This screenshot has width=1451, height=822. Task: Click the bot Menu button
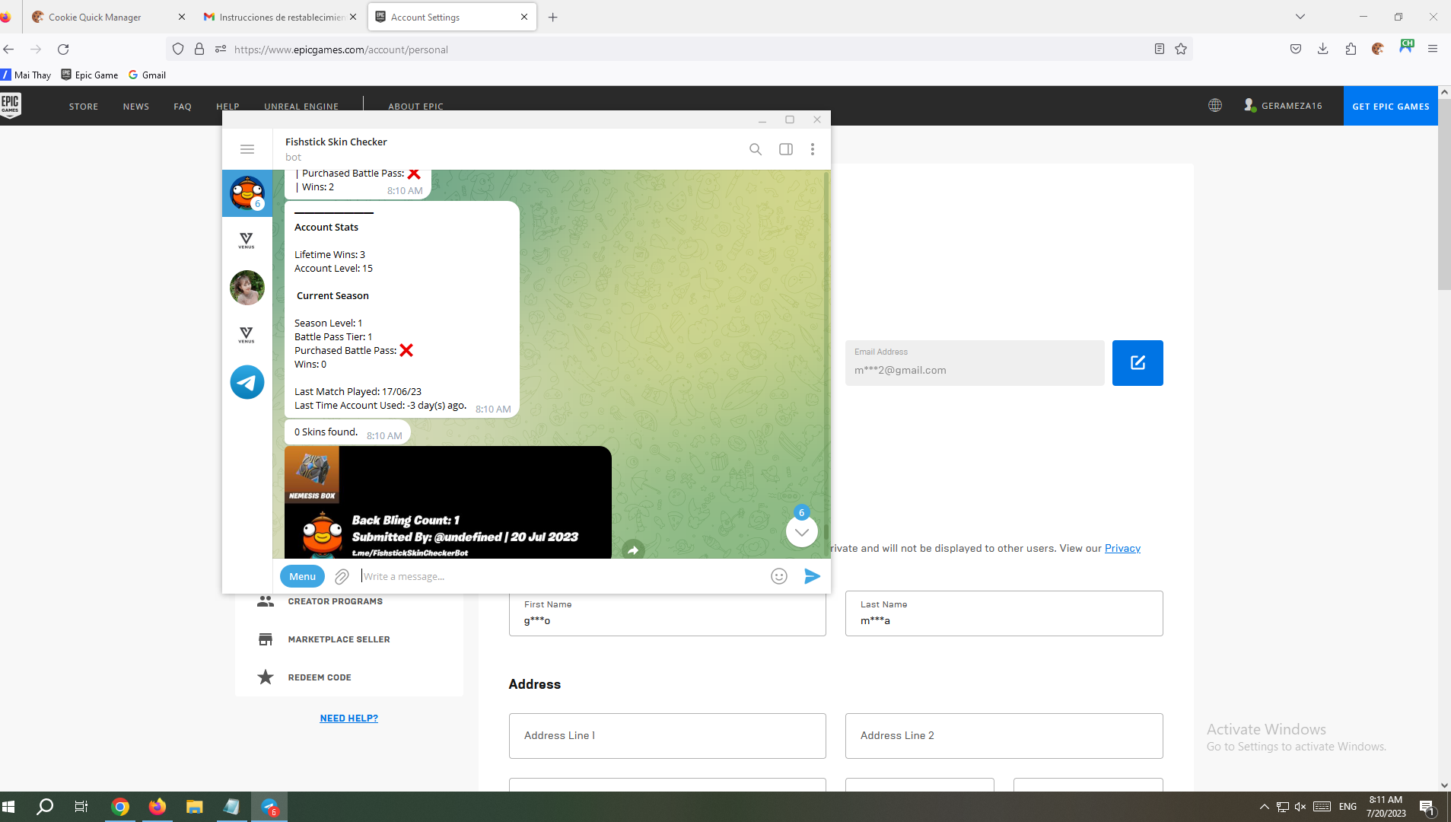tap(302, 576)
